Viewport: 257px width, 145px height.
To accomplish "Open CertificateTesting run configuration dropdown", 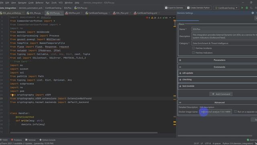I will pos(226,8).
